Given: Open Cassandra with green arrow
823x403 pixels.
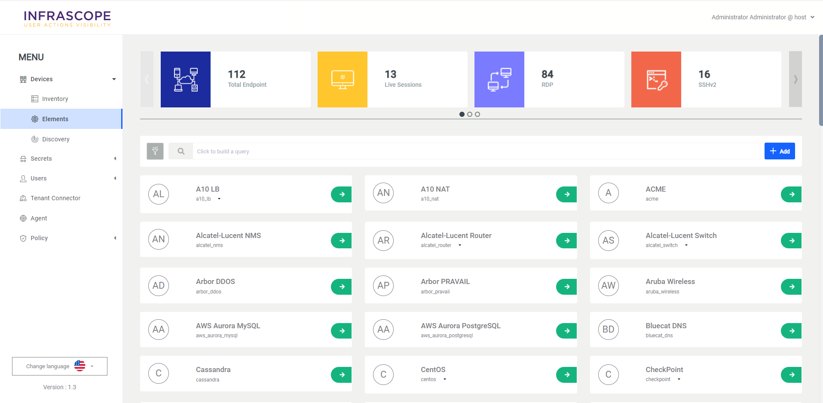Looking at the screenshot, I should (x=342, y=375).
